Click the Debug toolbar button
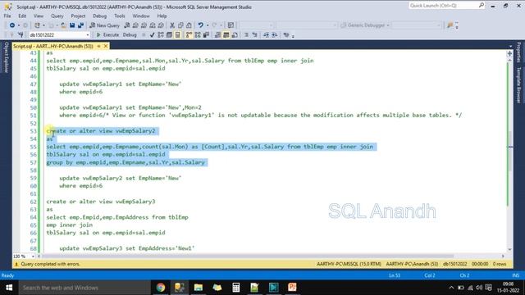This screenshot has width=525, height=295. pyautogui.click(x=130, y=34)
